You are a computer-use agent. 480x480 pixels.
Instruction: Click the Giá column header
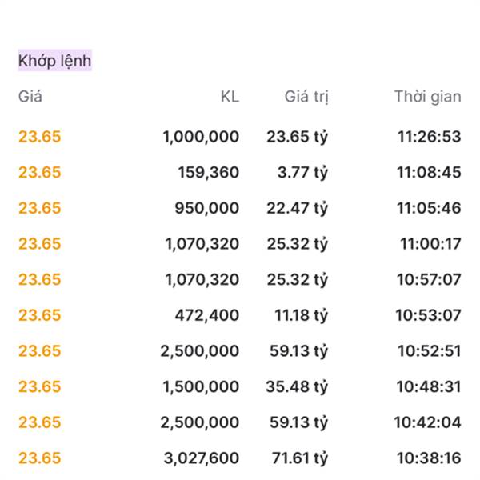coord(30,97)
